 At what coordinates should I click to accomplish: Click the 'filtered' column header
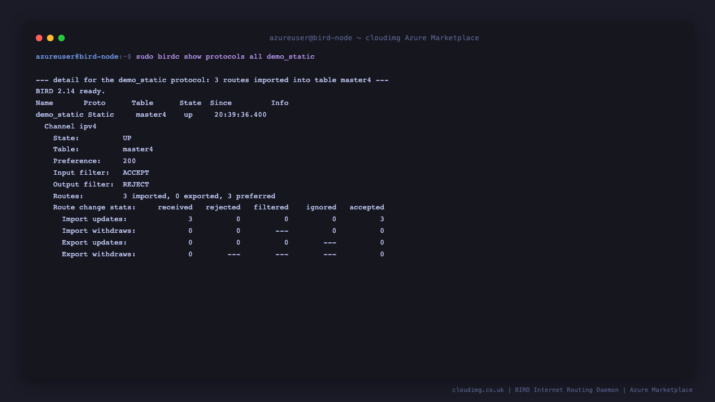[271, 207]
